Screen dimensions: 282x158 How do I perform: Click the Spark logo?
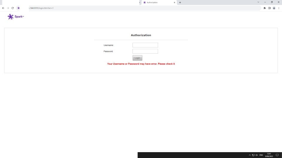(x=16, y=17)
